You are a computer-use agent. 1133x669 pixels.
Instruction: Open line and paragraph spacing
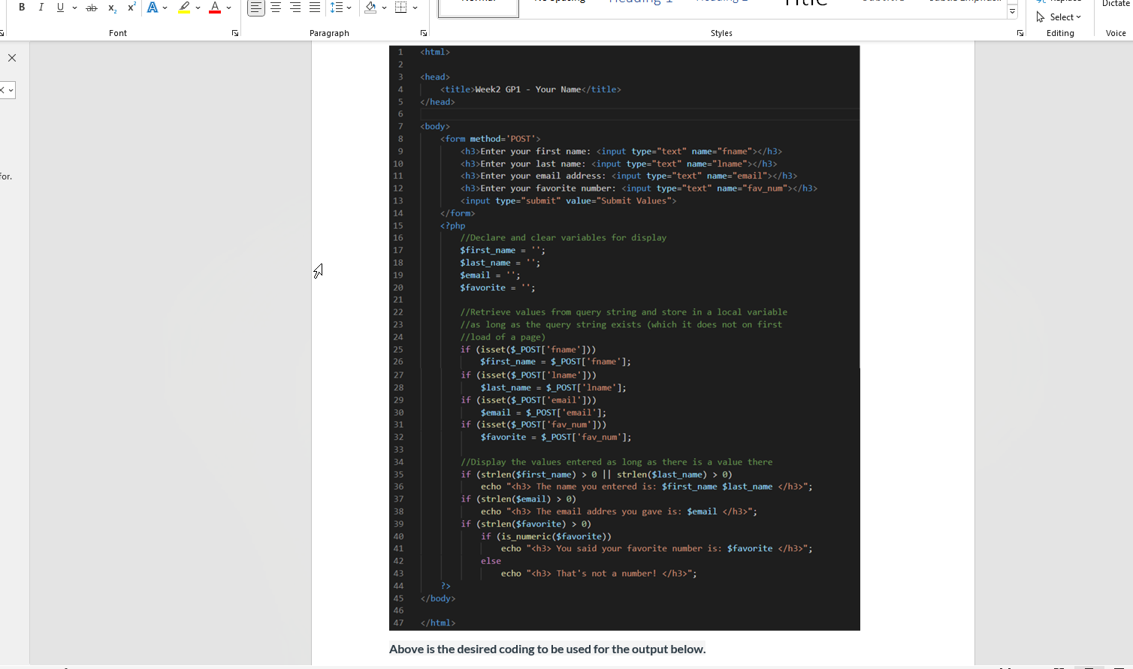(x=340, y=8)
